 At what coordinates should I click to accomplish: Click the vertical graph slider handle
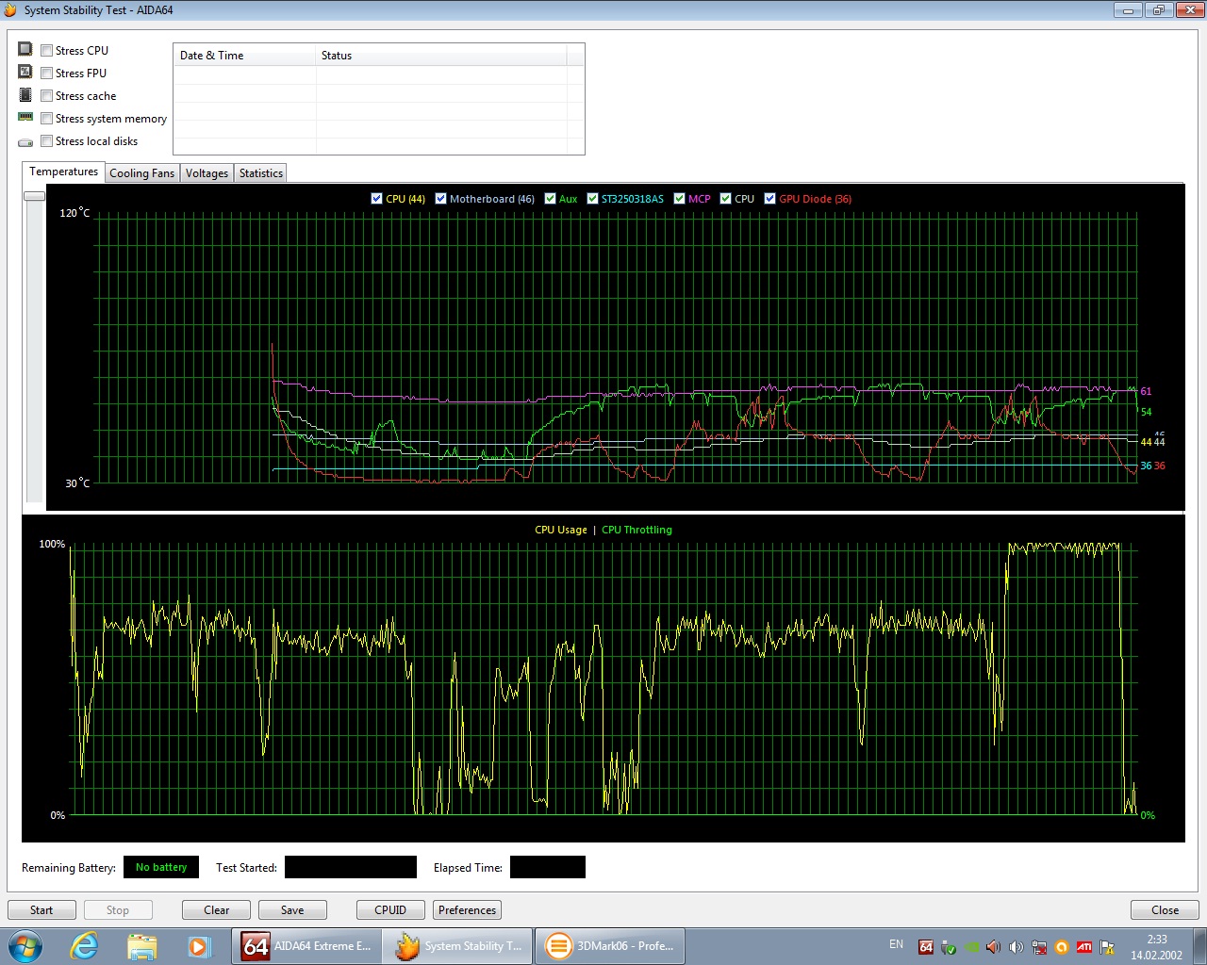pos(35,196)
